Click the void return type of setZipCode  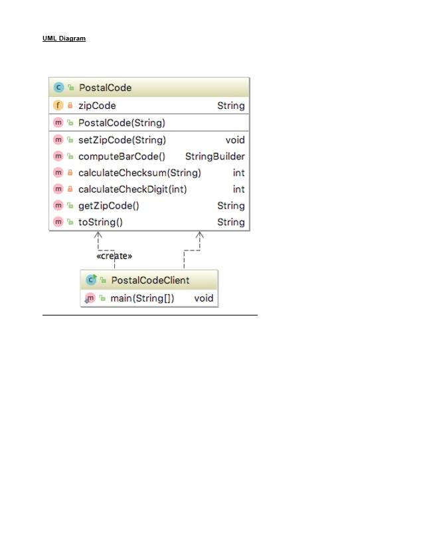pyautogui.click(x=235, y=140)
